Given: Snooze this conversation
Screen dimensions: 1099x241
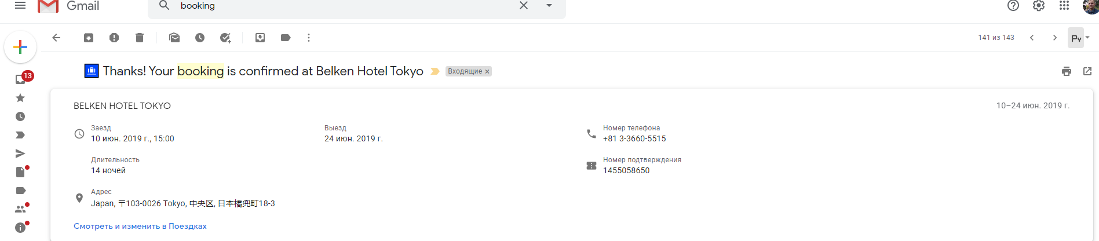Looking at the screenshot, I should [x=200, y=38].
